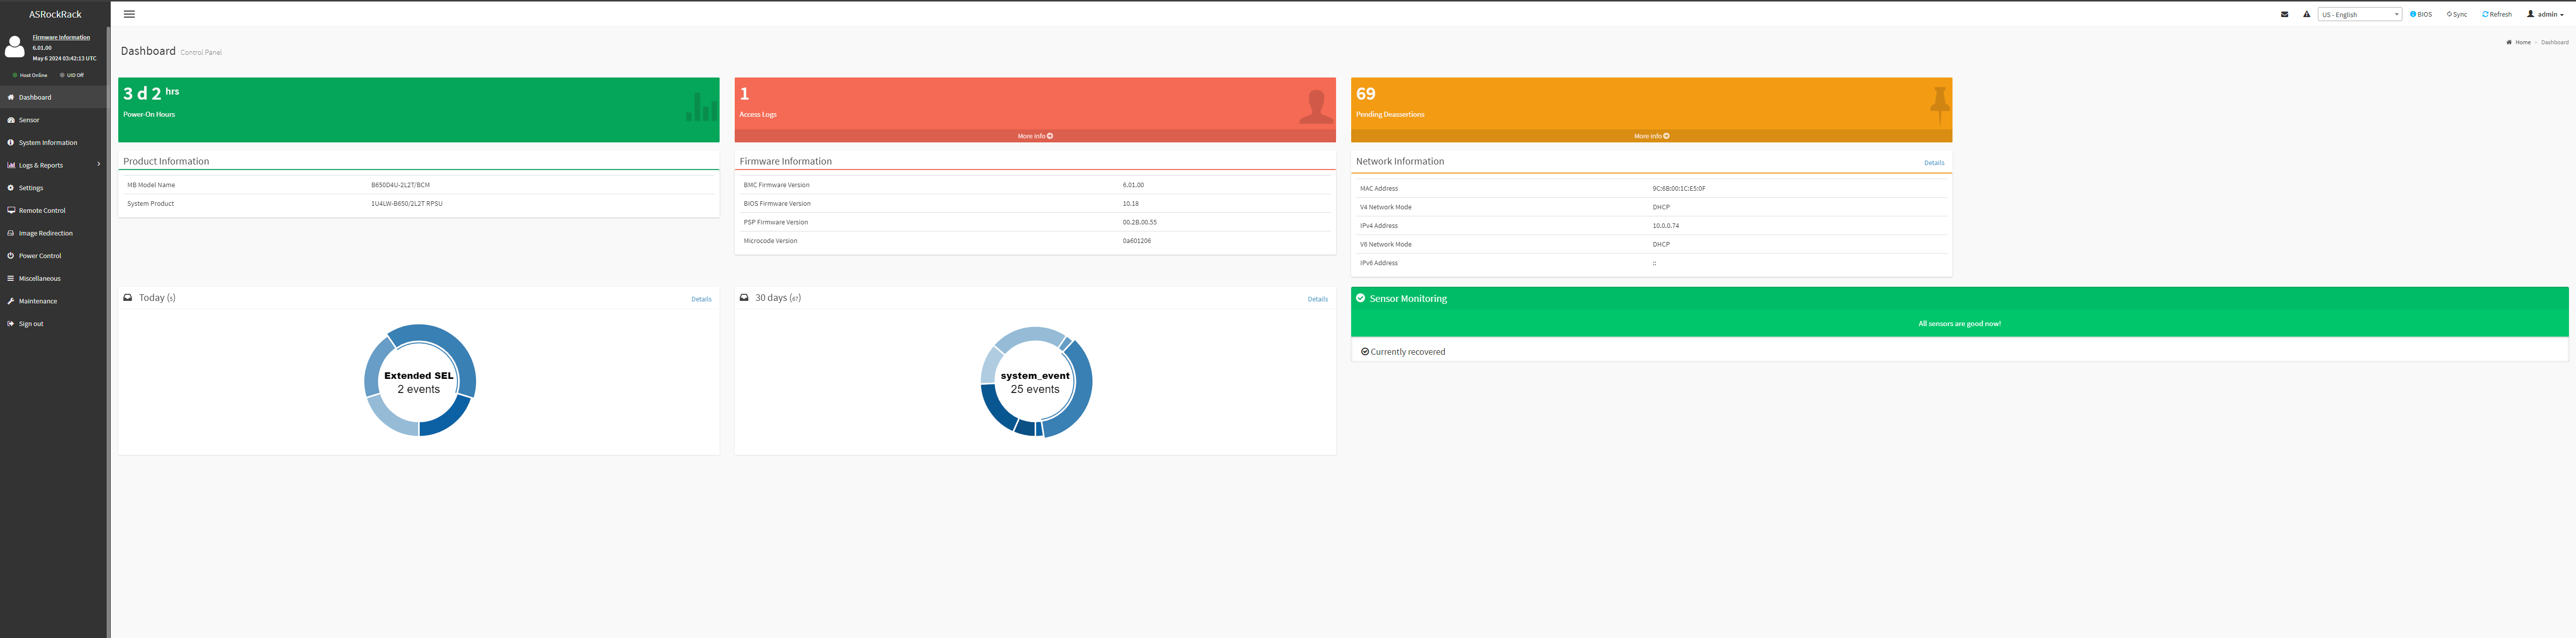
Task: Click the Currently recovered check icon
Action: pyautogui.click(x=1364, y=352)
